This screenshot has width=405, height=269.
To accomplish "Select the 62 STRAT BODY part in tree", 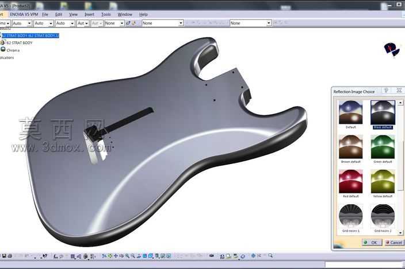I will 20,43.
